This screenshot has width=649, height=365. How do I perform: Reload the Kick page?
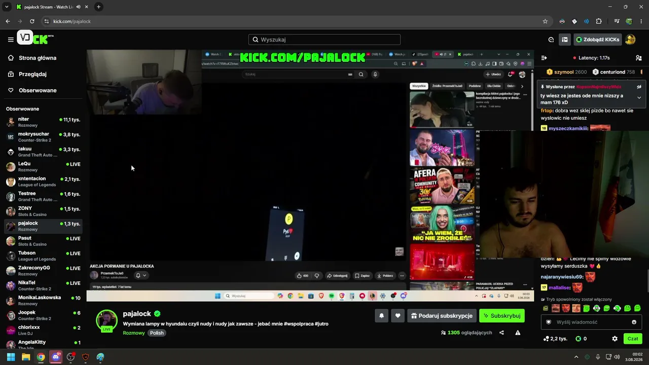(32, 21)
